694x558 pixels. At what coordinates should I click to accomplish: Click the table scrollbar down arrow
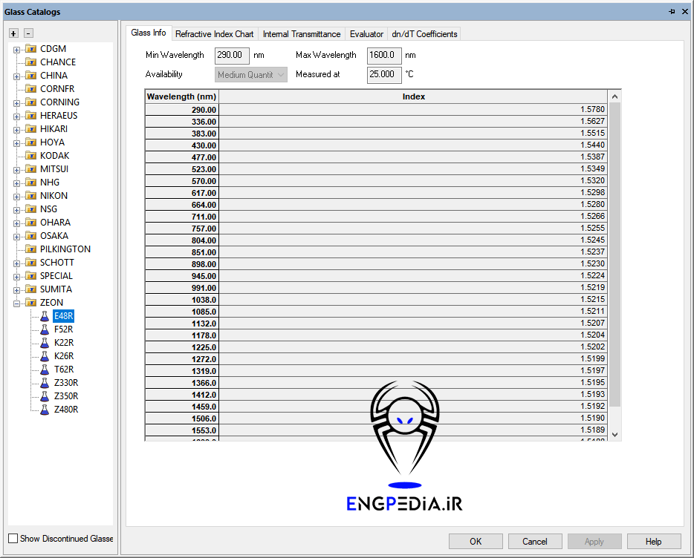pos(614,435)
